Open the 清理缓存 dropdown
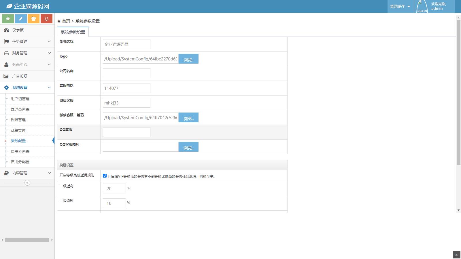Screen dimensions: 461x259 click(x=400, y=6)
